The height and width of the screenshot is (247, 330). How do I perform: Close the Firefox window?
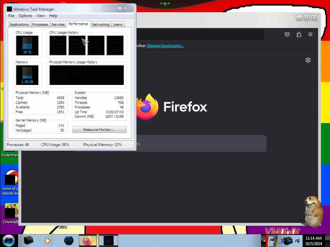(314, 18)
